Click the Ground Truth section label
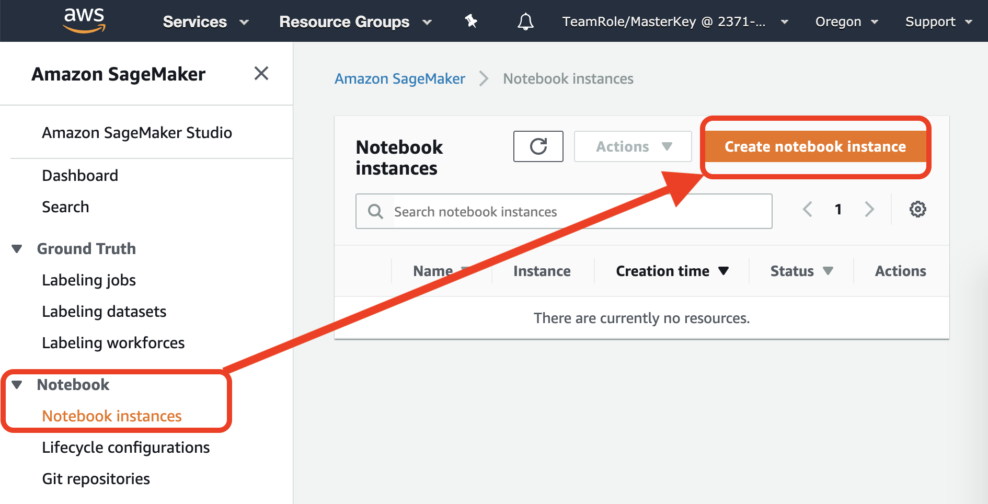Image resolution: width=988 pixels, height=504 pixels. point(86,249)
